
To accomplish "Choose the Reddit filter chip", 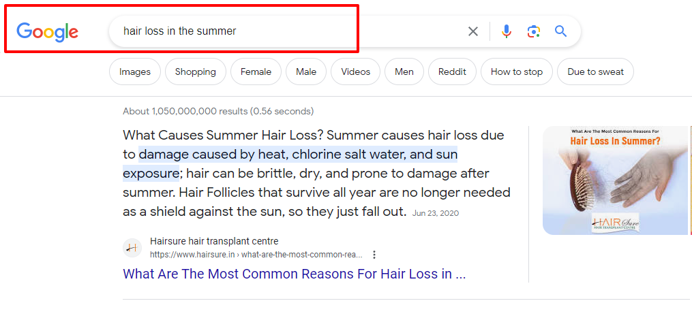I will 453,72.
